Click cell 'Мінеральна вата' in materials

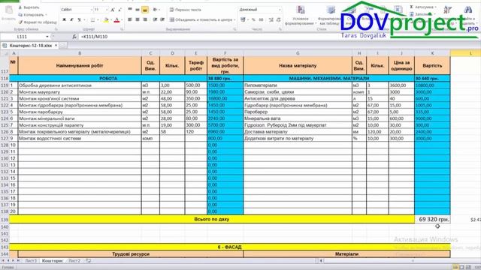click(298, 118)
